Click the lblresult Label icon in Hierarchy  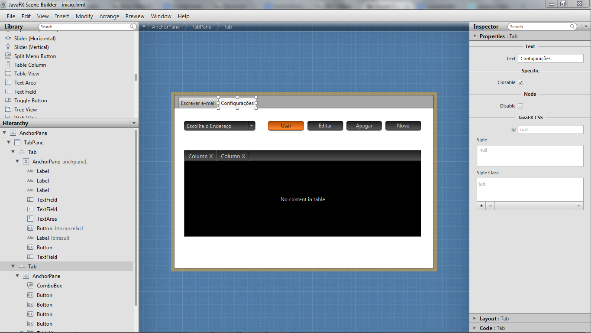(x=30, y=238)
